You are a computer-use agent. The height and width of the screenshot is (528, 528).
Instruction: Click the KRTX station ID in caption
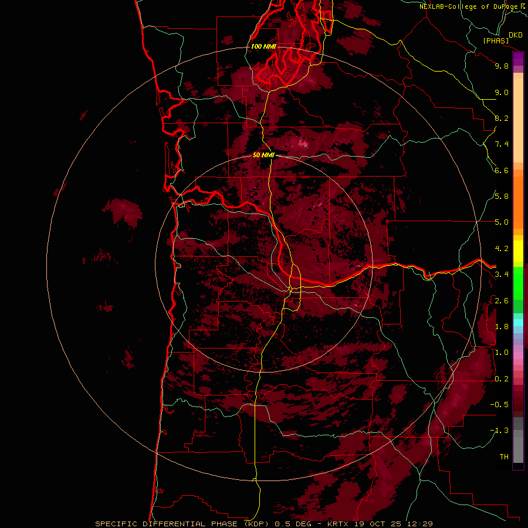pos(339,524)
